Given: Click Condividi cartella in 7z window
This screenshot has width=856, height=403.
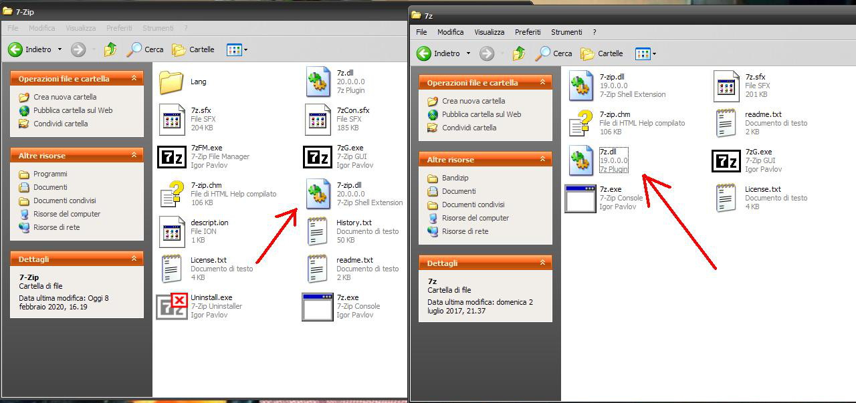Looking at the screenshot, I should coord(462,128).
